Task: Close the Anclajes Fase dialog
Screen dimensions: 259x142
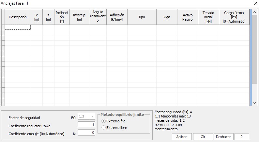Action: click(255, 3)
